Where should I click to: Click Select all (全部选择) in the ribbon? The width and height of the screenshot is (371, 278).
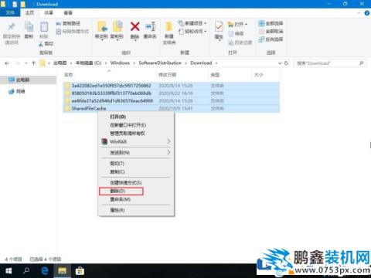[271, 23]
